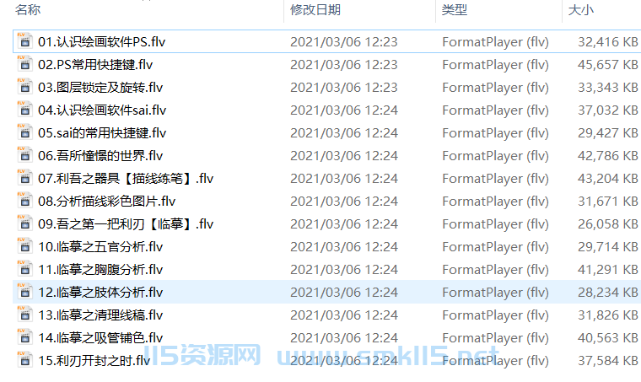Click the file icon for 10.临摹之五官分析.flv
This screenshot has height=382, width=641.
click(x=24, y=246)
